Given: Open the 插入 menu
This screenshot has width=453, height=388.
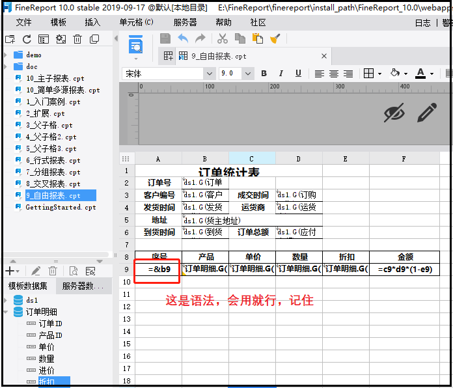Looking at the screenshot, I should (x=92, y=22).
